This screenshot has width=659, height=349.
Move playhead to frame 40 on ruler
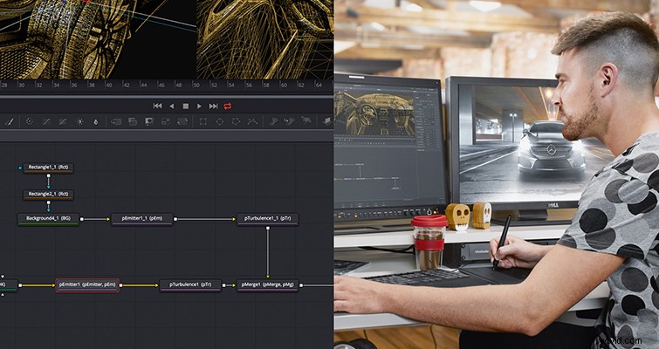coord(109,86)
